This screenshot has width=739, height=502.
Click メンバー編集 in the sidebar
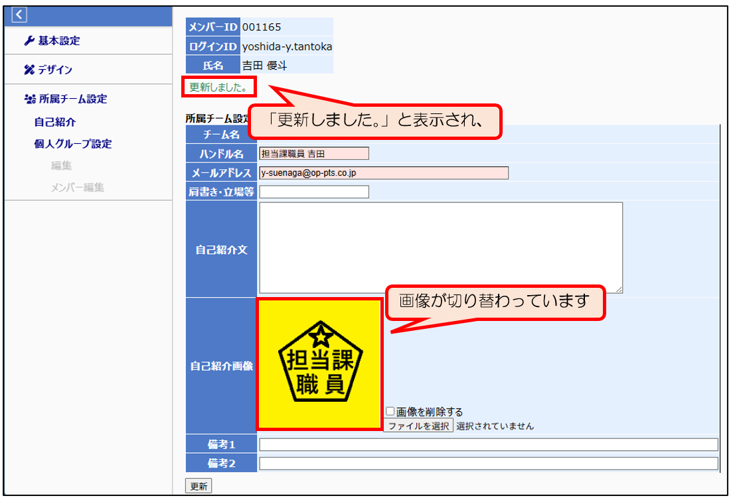pyautogui.click(x=77, y=188)
